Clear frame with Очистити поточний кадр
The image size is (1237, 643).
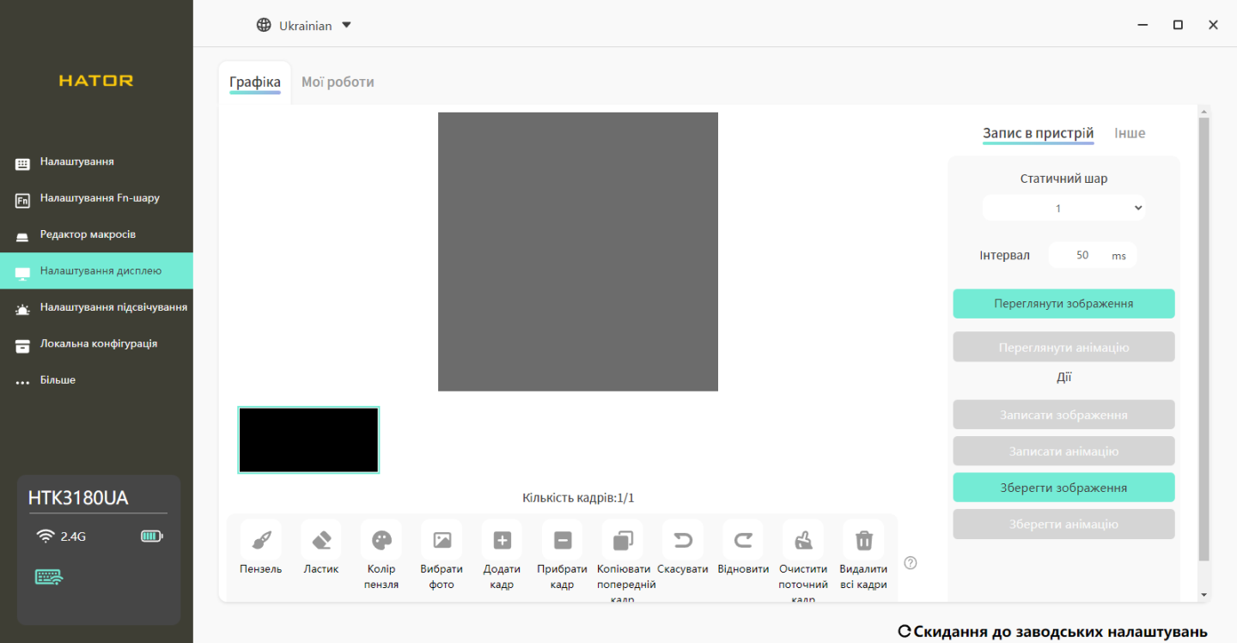(803, 540)
